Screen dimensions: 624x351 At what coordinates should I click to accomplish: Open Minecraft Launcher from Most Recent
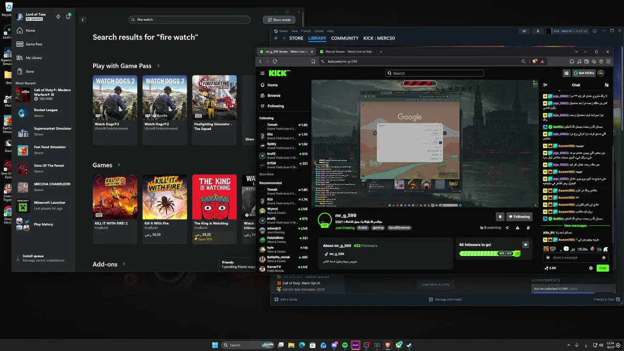(44, 206)
